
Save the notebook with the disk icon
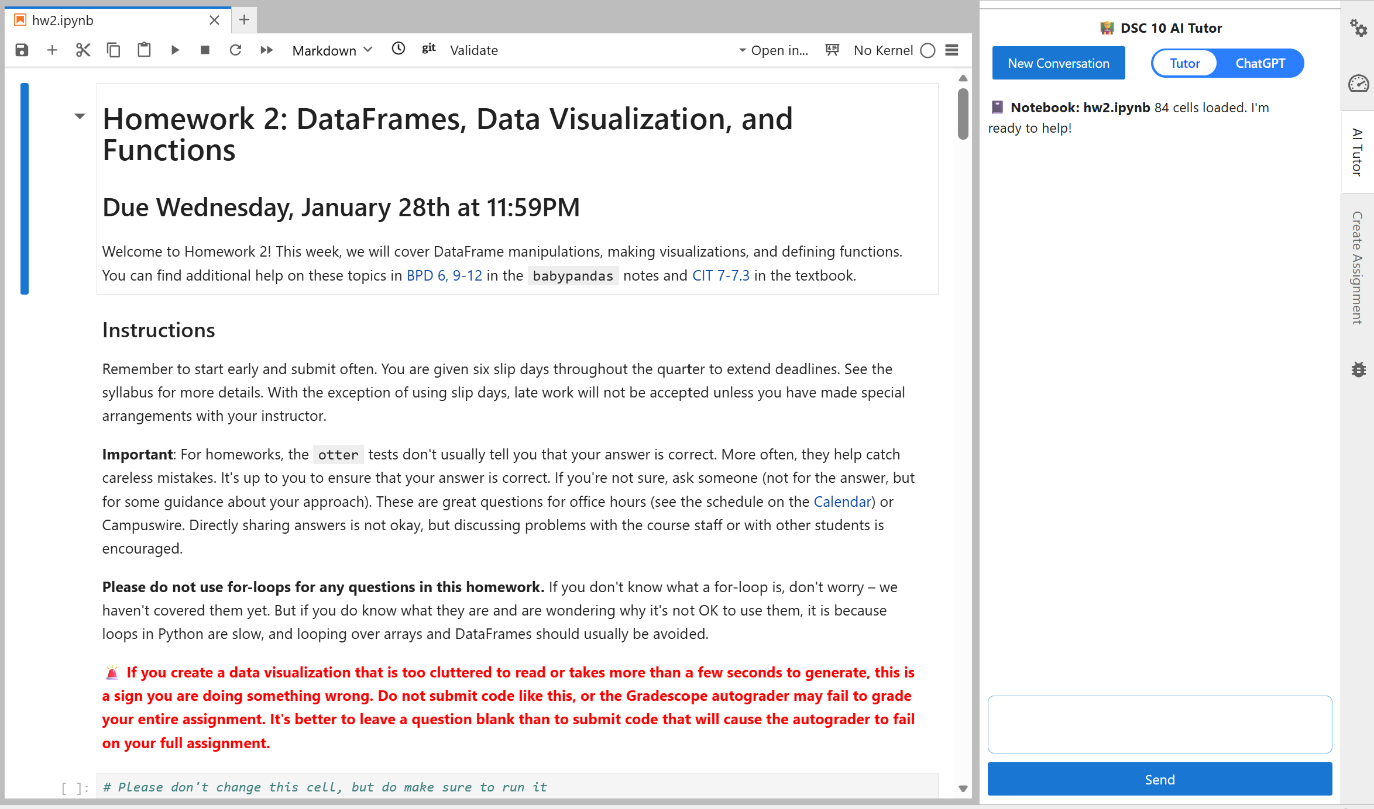click(22, 50)
